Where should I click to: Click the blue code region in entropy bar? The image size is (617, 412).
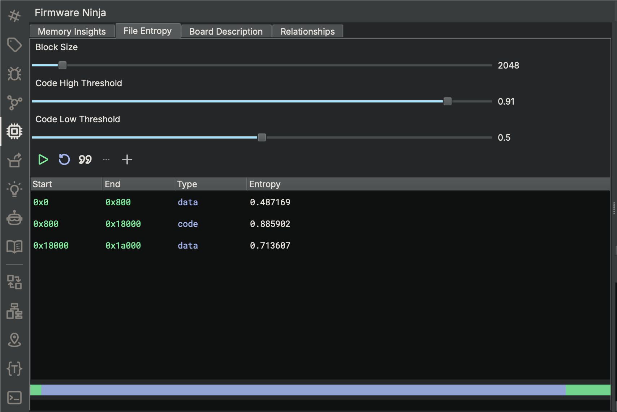[x=303, y=390]
